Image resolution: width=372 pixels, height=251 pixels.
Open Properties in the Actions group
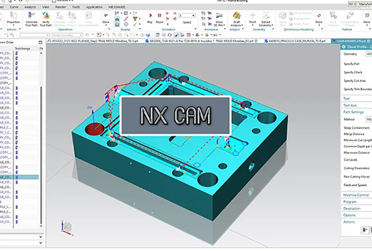[x=13, y=18]
